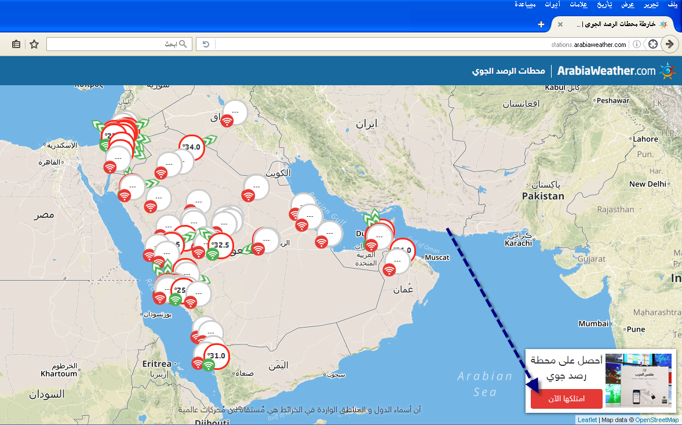Click the محطات الرصد الجوي header title
This screenshot has height=425, width=682.
click(x=508, y=71)
